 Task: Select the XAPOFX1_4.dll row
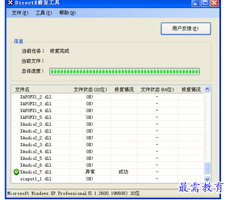pos(108,110)
